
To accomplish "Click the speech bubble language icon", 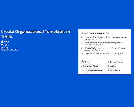I will [x=107, y=66].
